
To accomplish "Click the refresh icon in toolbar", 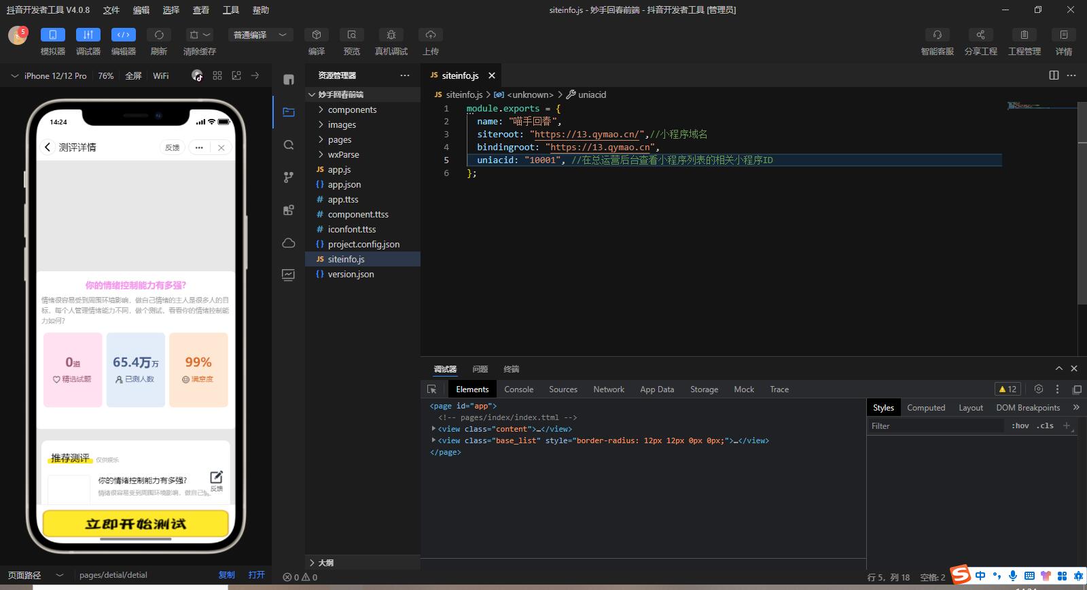I will click(x=158, y=35).
